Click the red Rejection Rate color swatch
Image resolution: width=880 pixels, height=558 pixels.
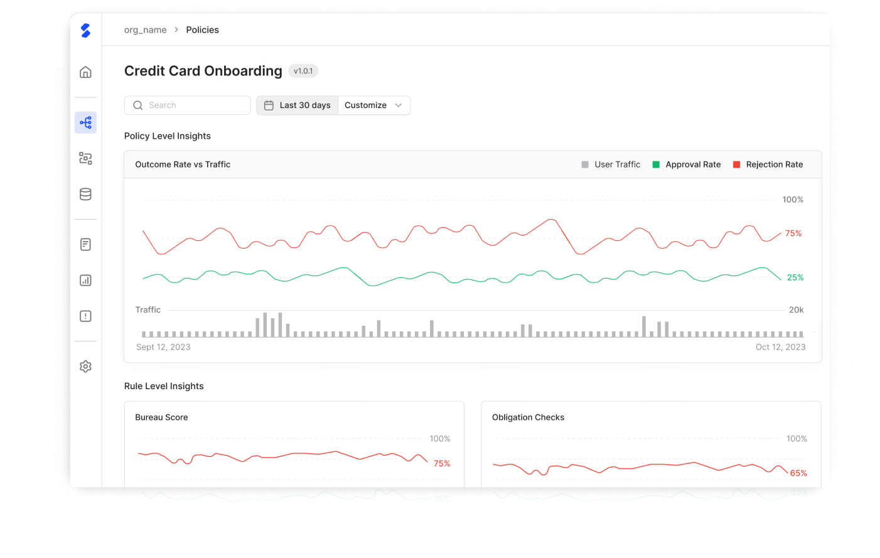coord(737,164)
